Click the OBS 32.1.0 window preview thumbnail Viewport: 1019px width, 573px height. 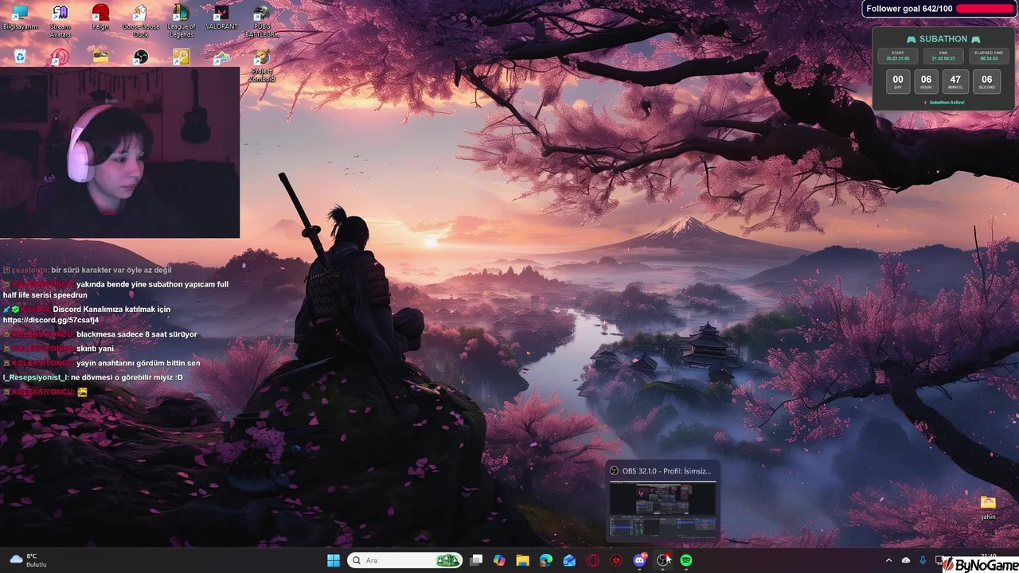pos(662,509)
